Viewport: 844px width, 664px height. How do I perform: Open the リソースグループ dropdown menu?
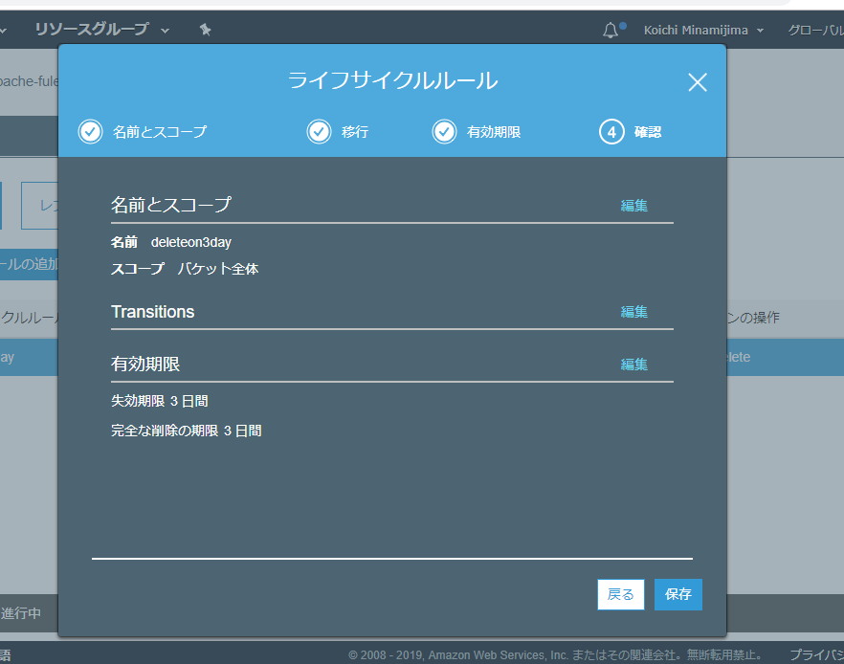pyautogui.click(x=101, y=30)
